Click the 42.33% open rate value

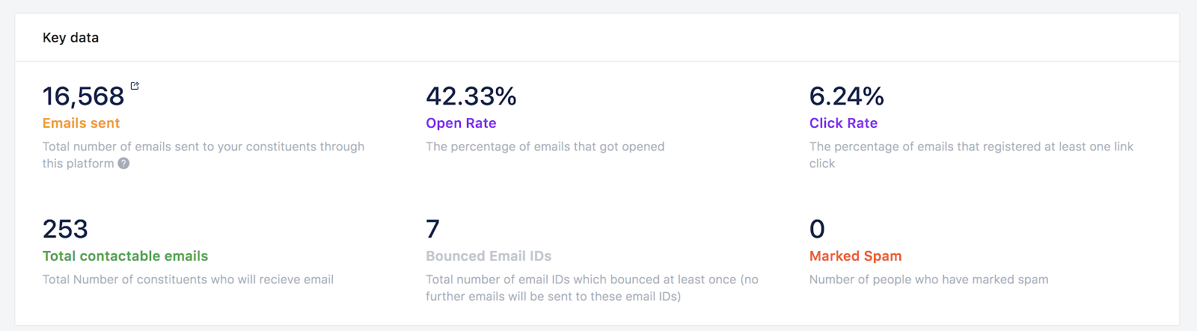(x=471, y=96)
